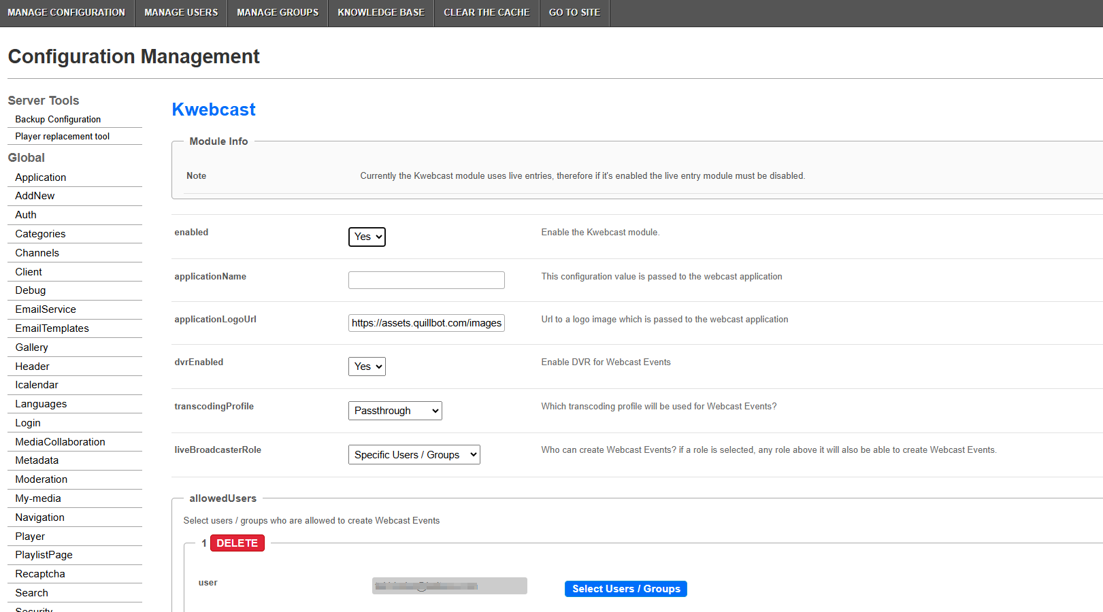Click the transcodingProfile field label
Viewport: 1103px width, 612px height.
tap(214, 407)
